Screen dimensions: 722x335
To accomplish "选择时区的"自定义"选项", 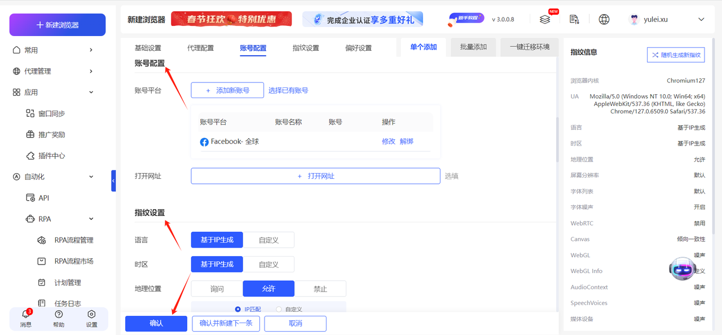I will (x=268, y=264).
